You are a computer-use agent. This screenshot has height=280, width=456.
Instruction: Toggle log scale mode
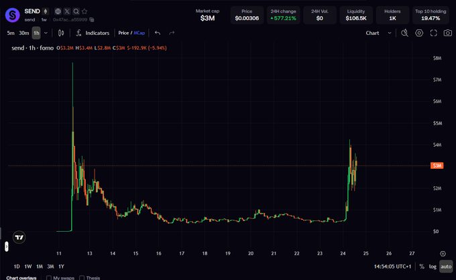click(x=433, y=267)
